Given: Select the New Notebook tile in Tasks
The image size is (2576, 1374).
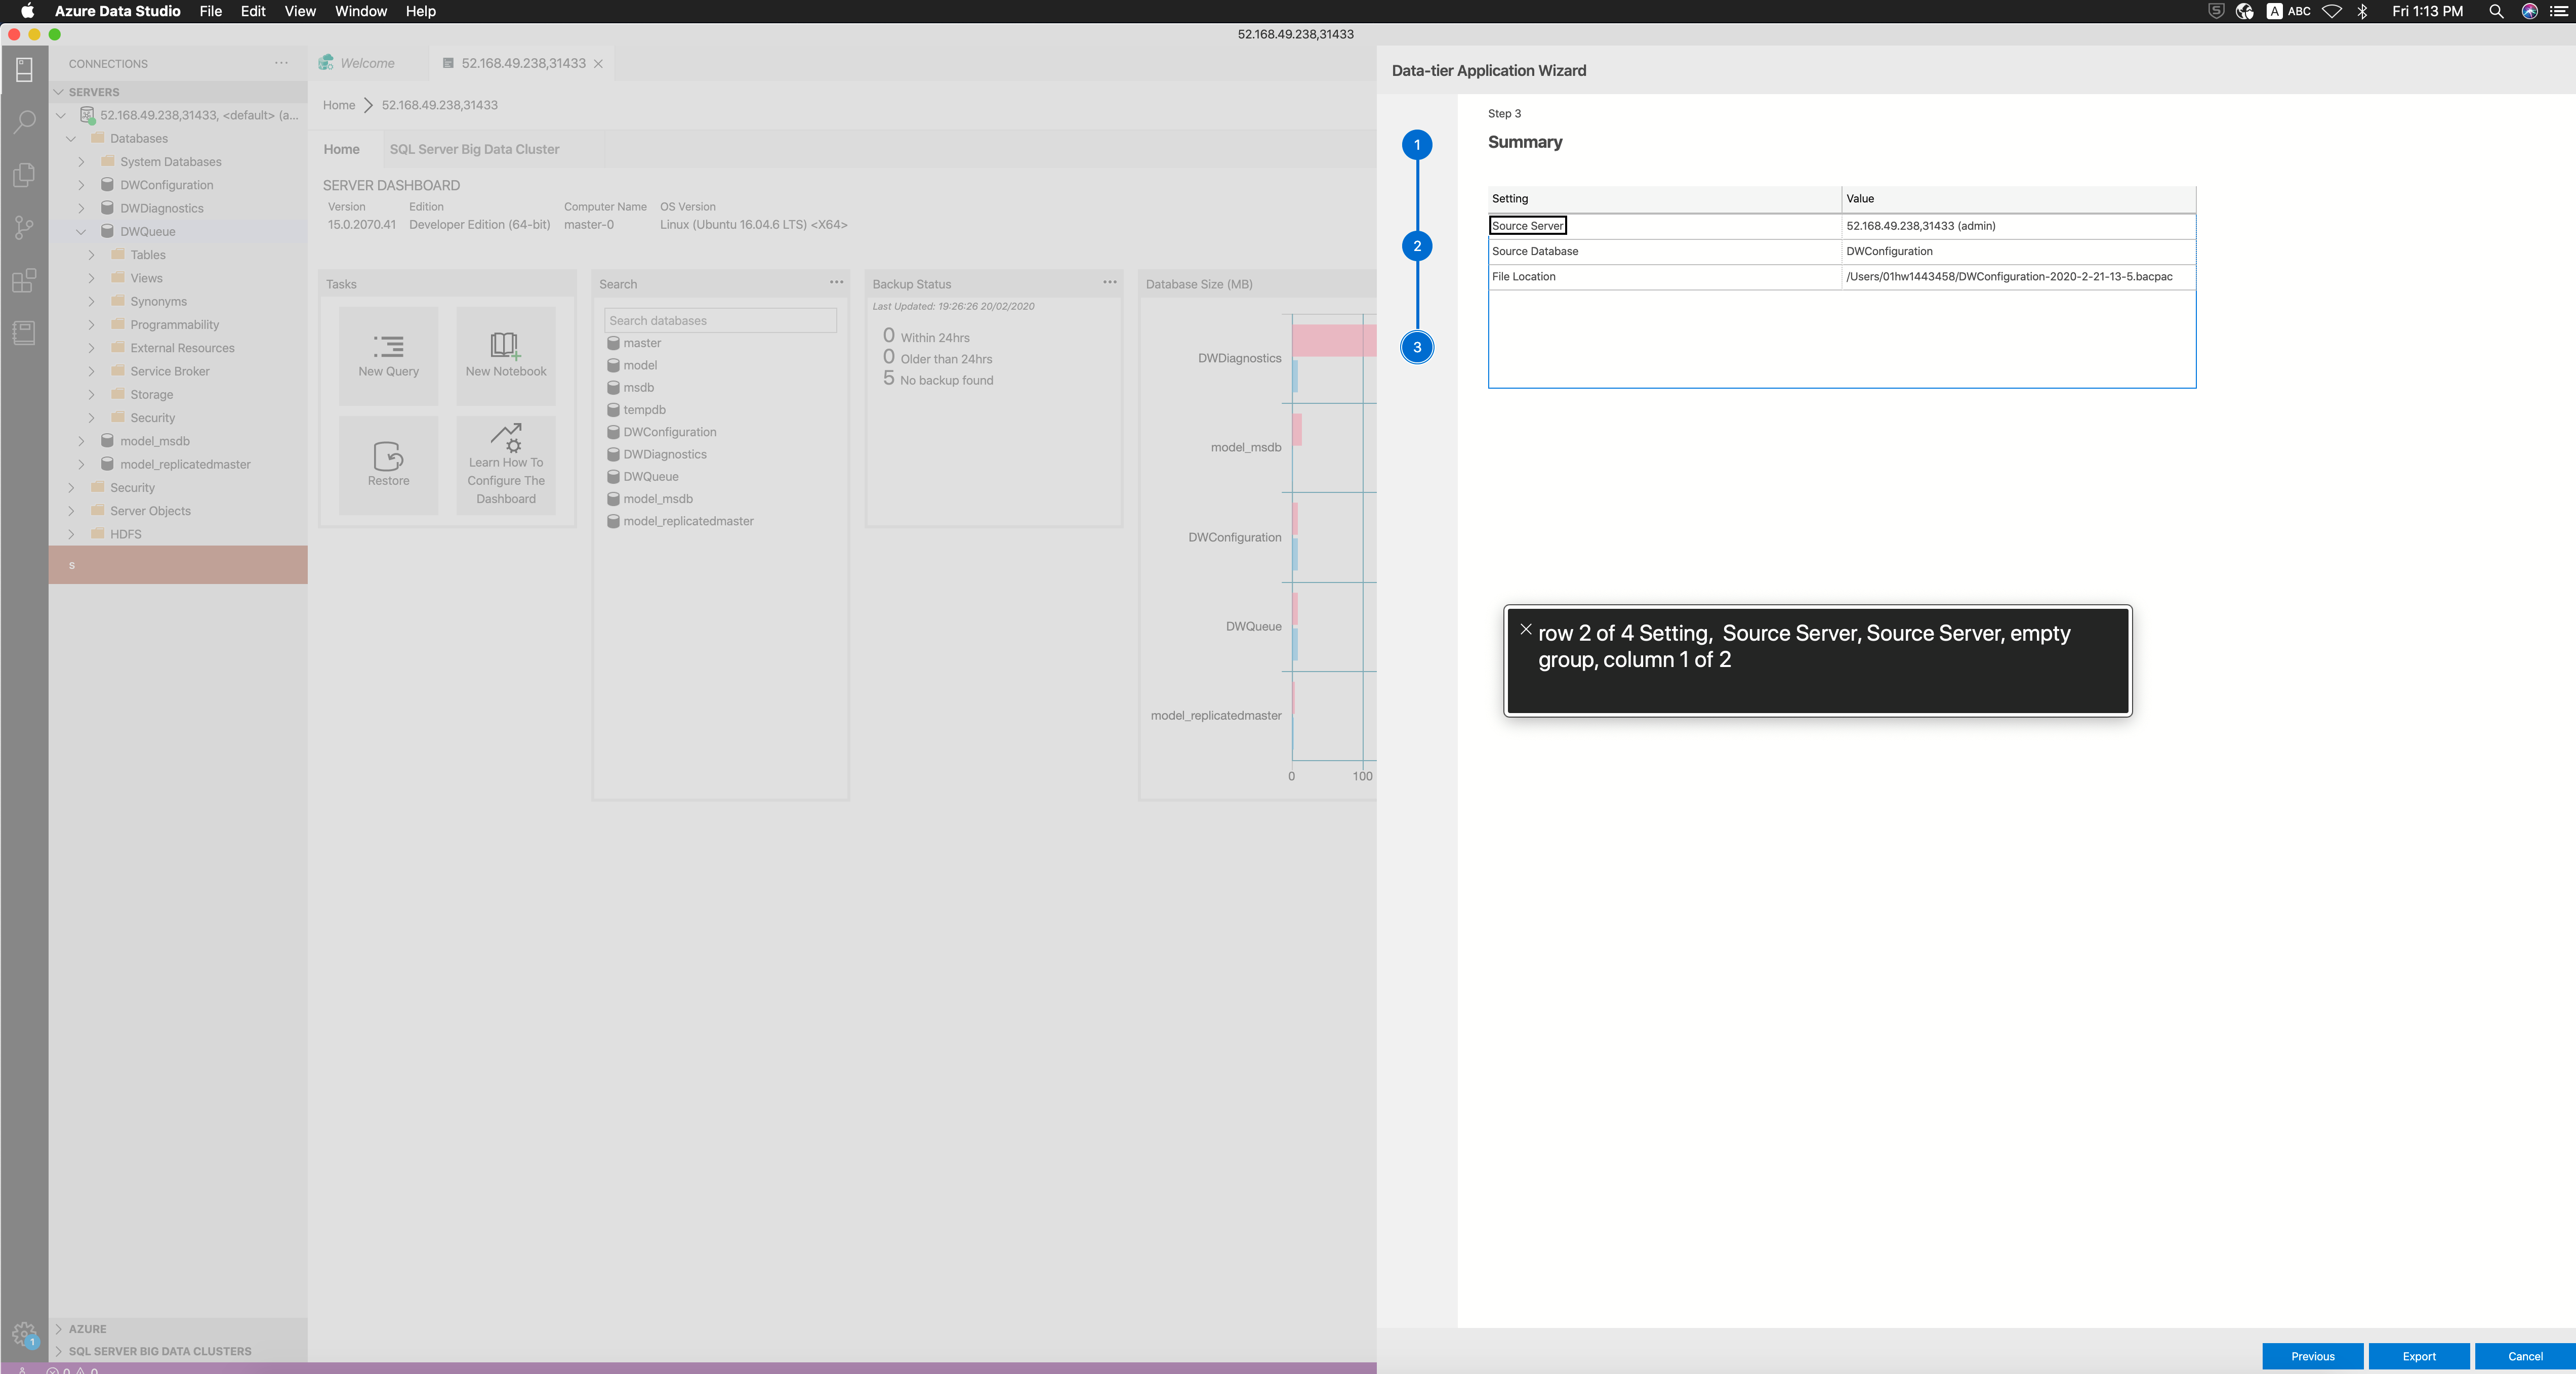Looking at the screenshot, I should [x=506, y=355].
